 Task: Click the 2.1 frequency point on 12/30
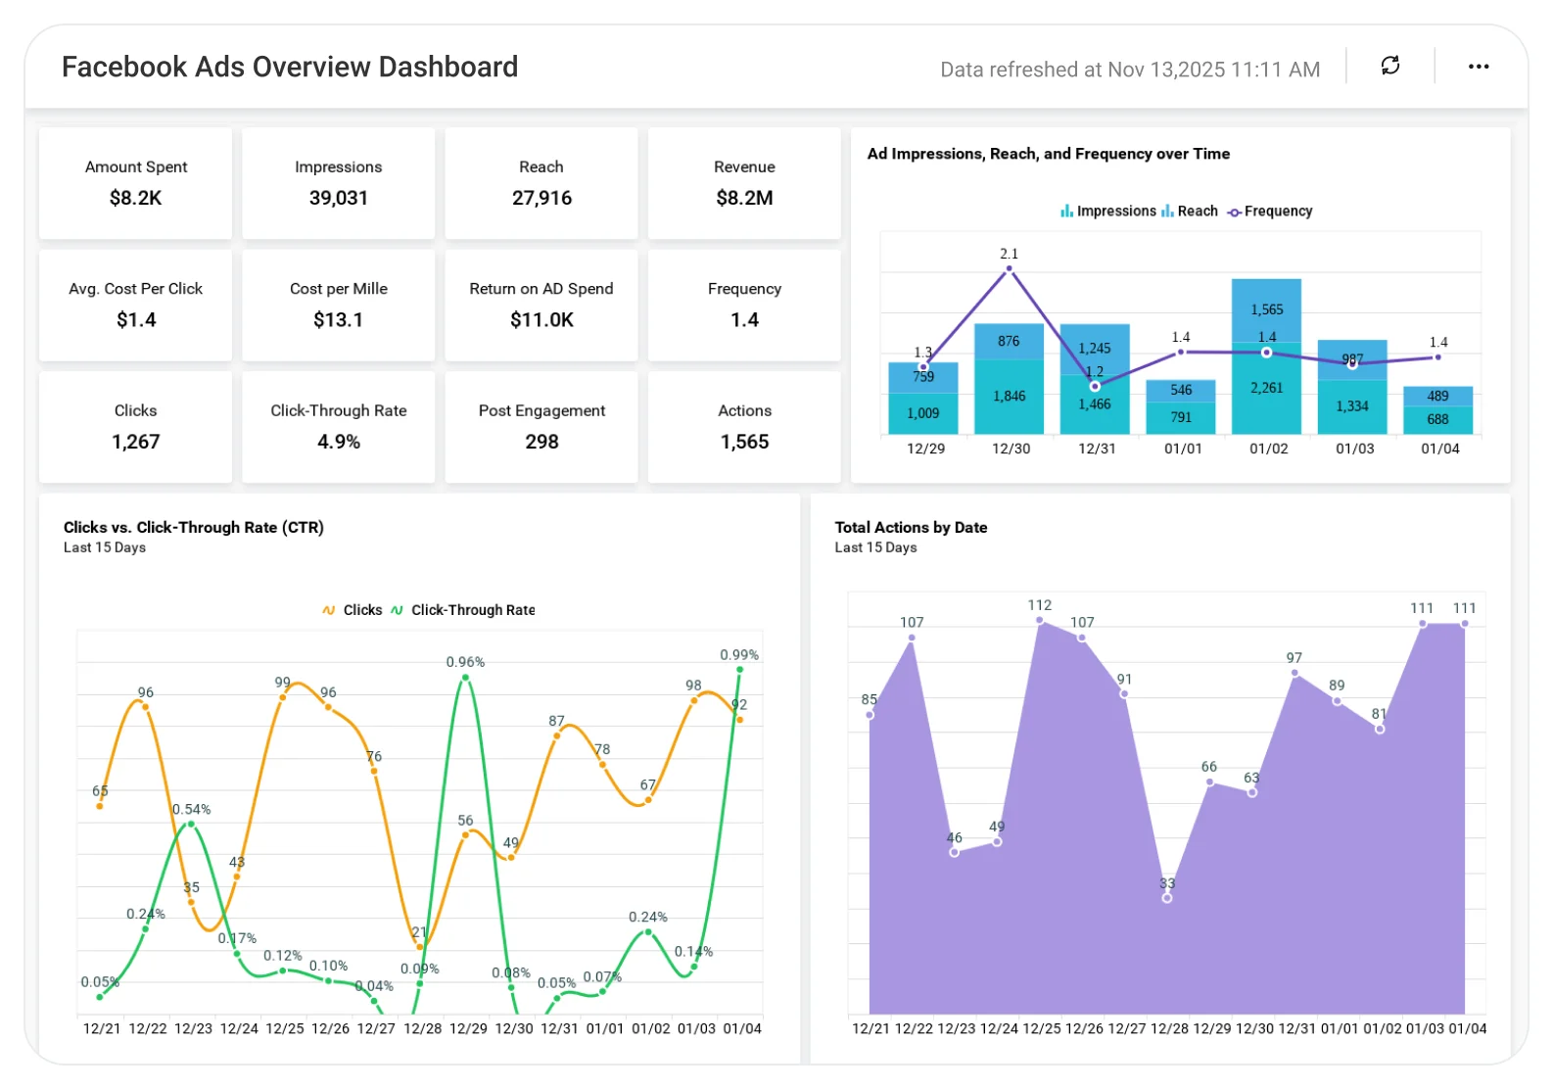1009,268
